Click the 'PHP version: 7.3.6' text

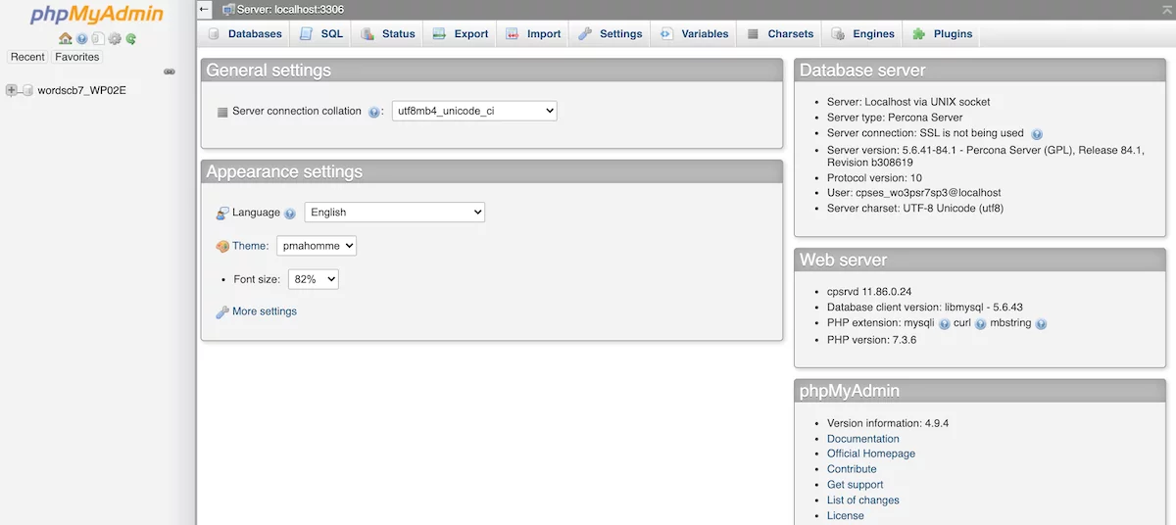(872, 340)
